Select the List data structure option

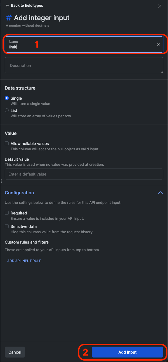pos(7,111)
